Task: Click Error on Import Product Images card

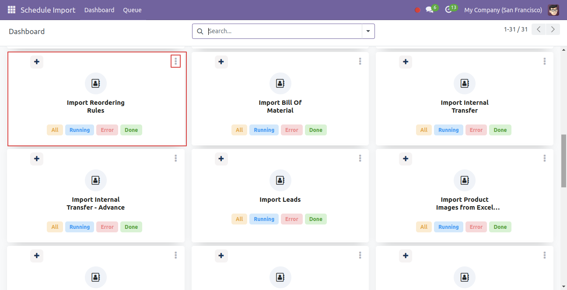Action: 476,227
